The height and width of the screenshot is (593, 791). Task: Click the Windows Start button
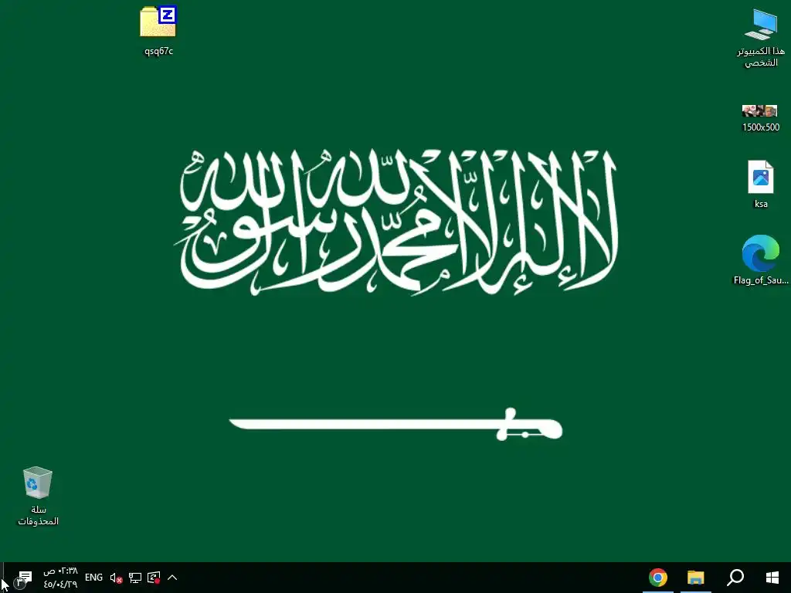pyautogui.click(x=772, y=578)
